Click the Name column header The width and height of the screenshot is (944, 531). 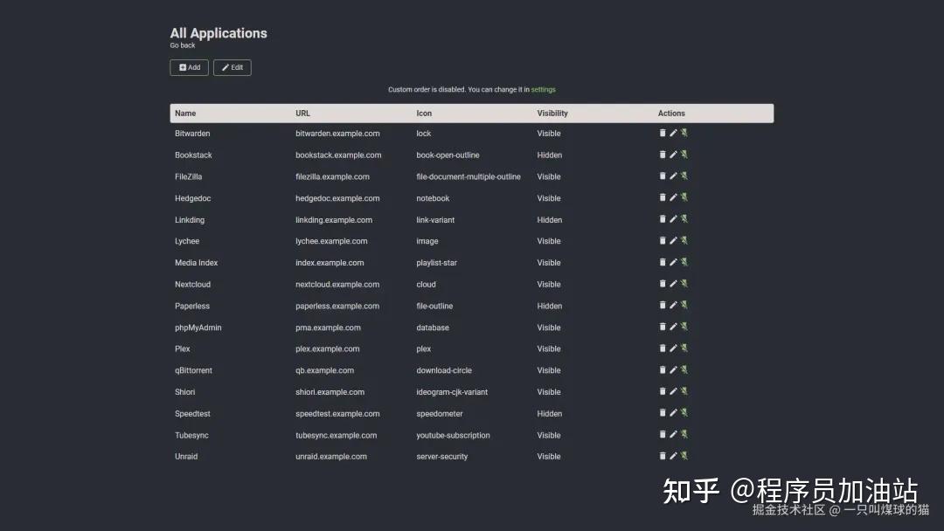185,114
